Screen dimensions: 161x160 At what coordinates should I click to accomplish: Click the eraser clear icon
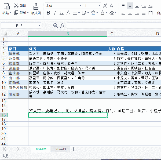click(112, 13)
